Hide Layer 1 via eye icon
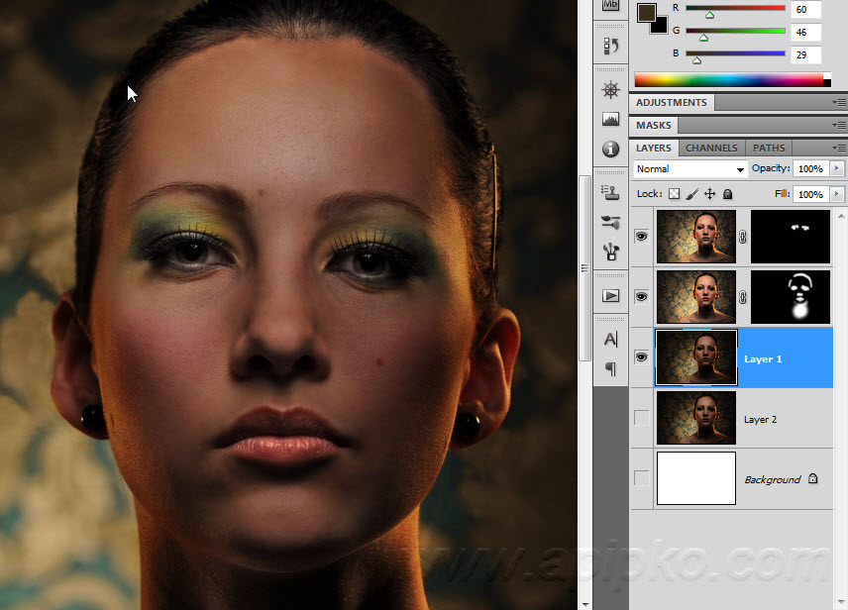 click(x=641, y=357)
